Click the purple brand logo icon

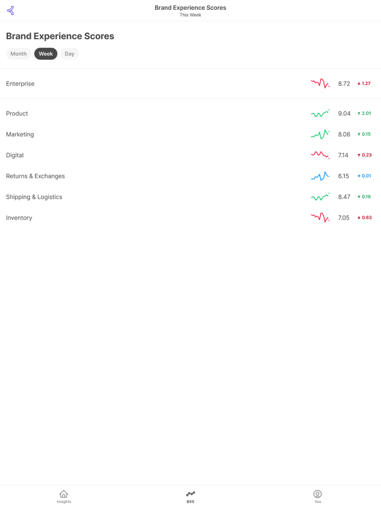click(10, 10)
